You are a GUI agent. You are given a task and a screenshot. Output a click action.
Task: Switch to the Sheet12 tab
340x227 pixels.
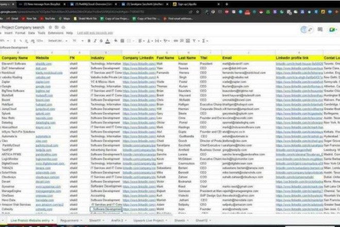coord(201,220)
